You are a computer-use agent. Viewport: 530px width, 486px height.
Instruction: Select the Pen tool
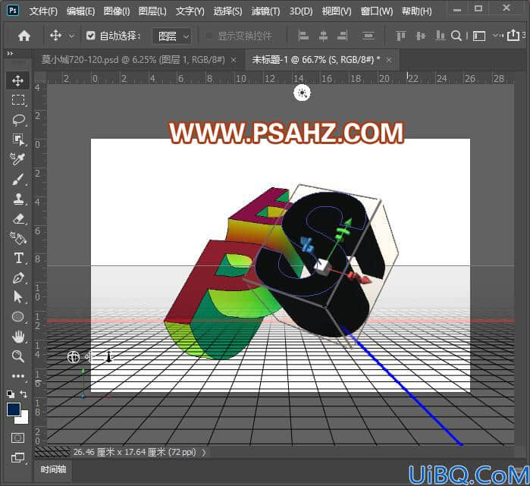pos(18,277)
